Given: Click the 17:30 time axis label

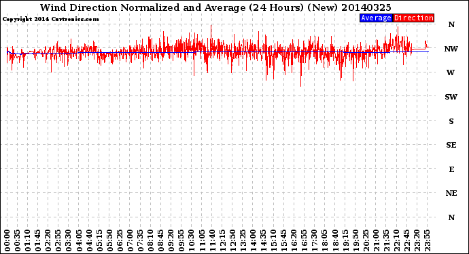Looking at the screenshot, I should coord(315,240).
